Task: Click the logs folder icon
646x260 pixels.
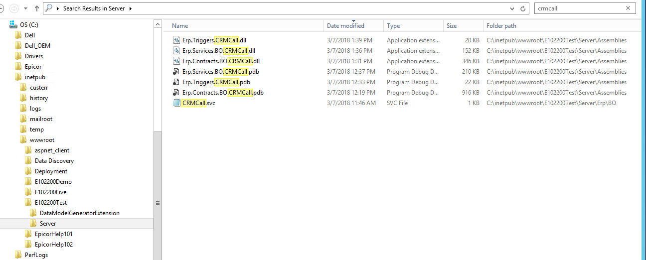Action: pyautogui.click(x=23, y=108)
